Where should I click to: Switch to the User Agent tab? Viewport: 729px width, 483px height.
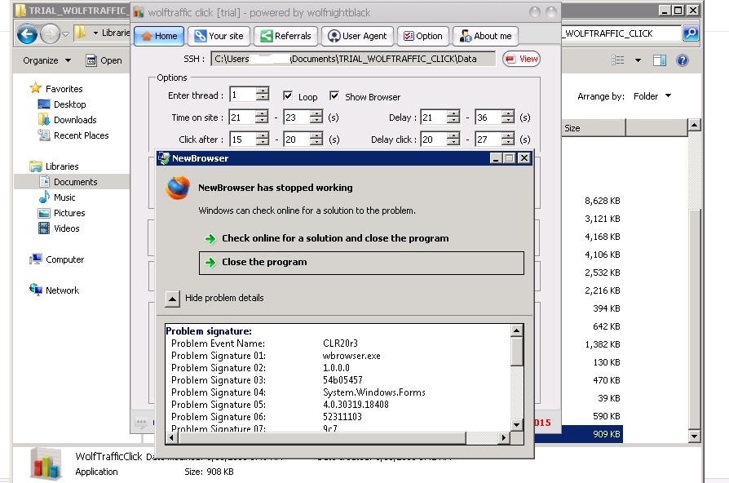point(357,36)
